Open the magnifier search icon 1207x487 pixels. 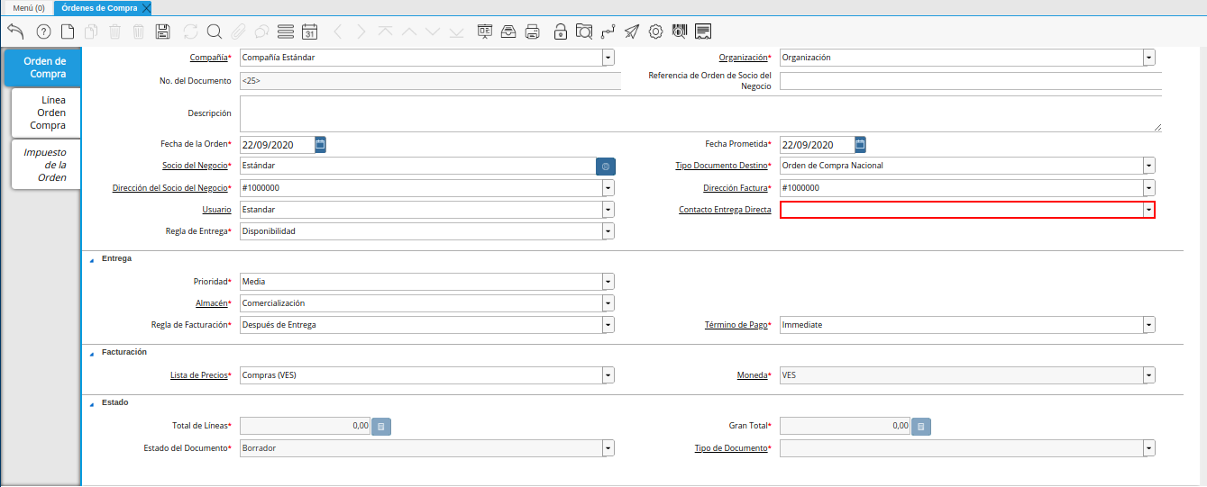point(215,32)
